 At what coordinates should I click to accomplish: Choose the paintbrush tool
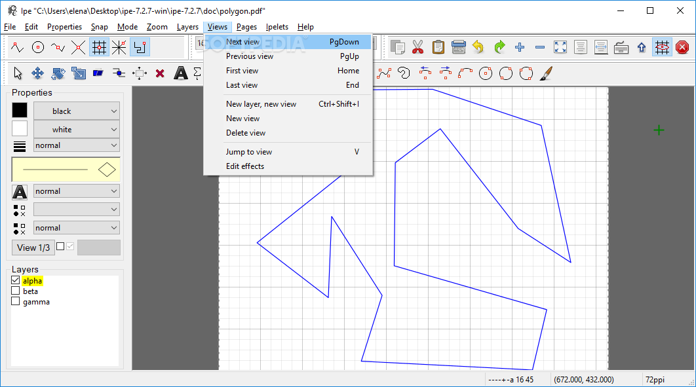pos(547,73)
